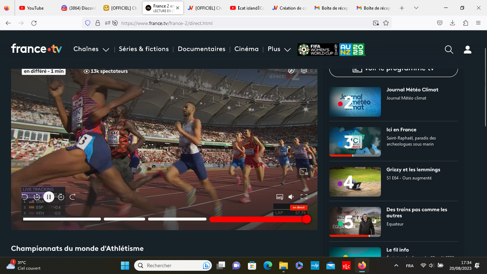The width and height of the screenshot is (487, 274).
Task: Open the FIFA Women's World Cup banner
Action: coord(331,49)
